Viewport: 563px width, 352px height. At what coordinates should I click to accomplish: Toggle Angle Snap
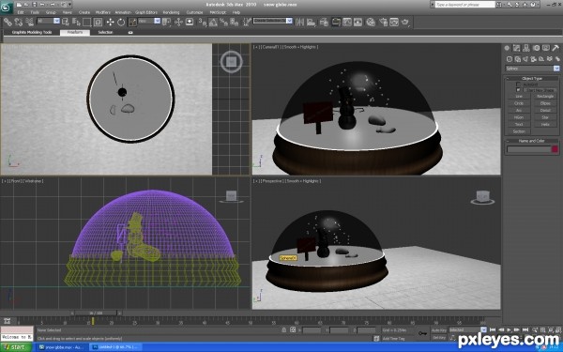(213, 23)
